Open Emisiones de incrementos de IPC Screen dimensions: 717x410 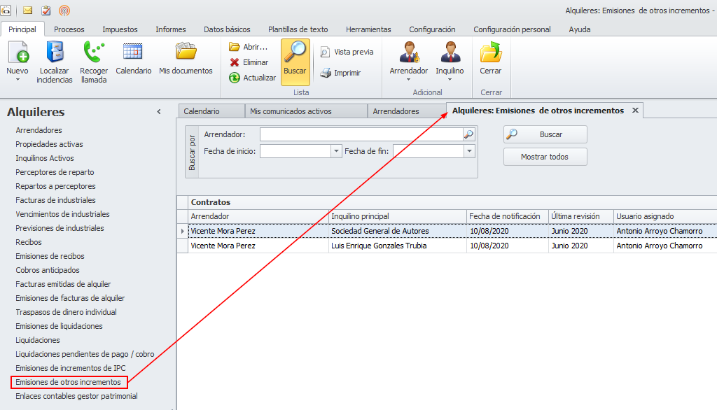pyautogui.click(x=71, y=368)
